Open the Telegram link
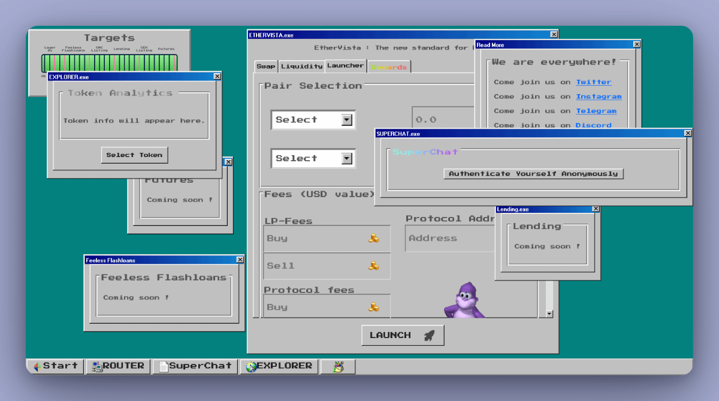Viewport: 719px width, 401px height. tap(596, 111)
